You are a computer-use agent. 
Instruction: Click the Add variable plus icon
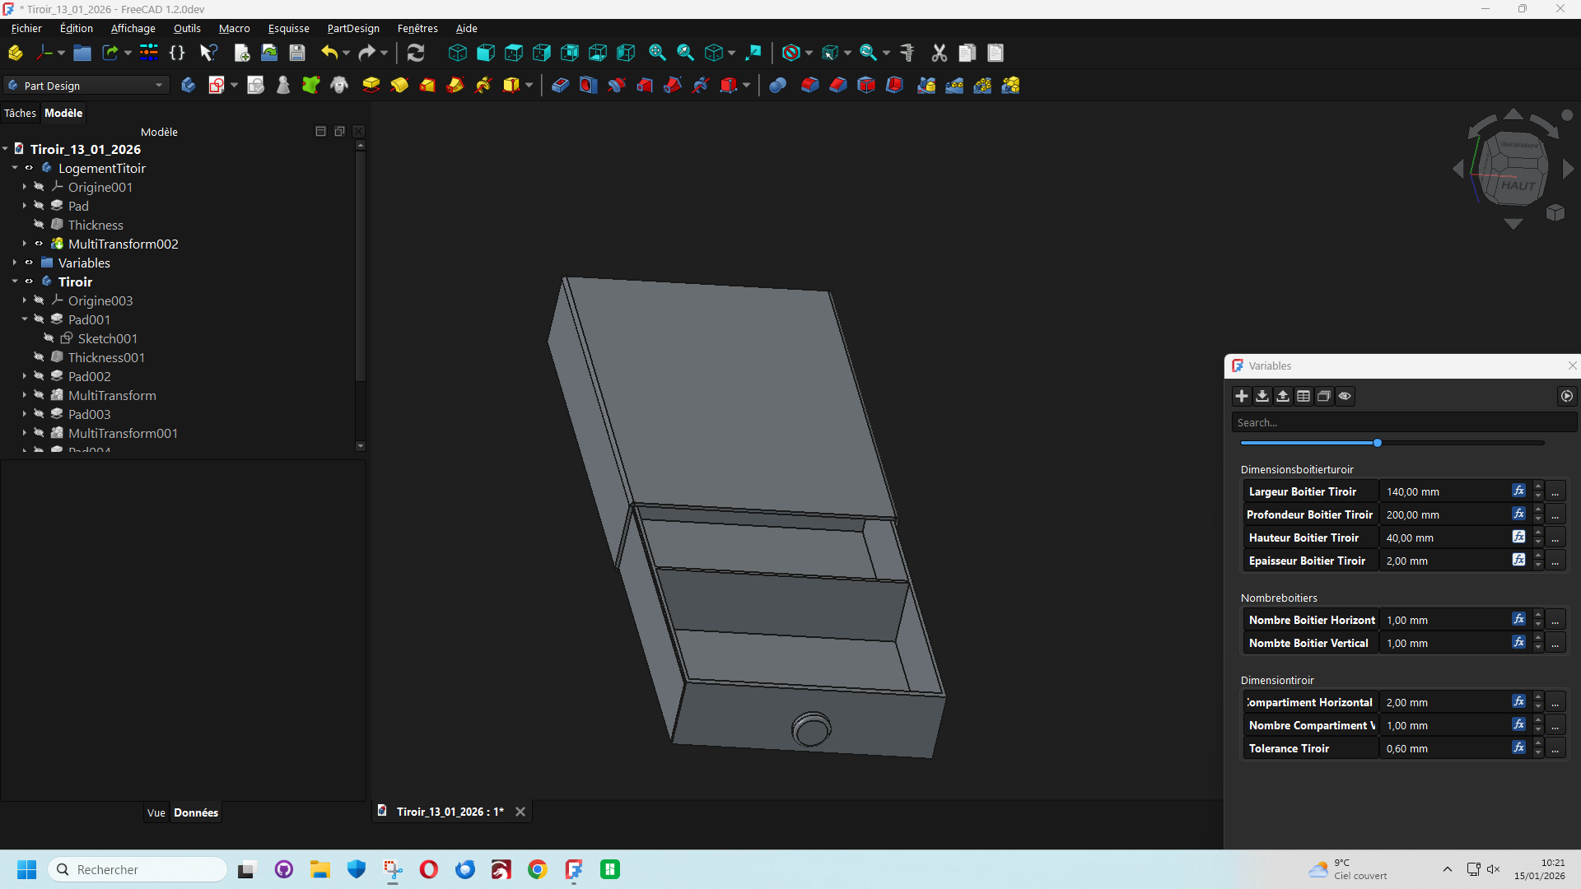1242,397
